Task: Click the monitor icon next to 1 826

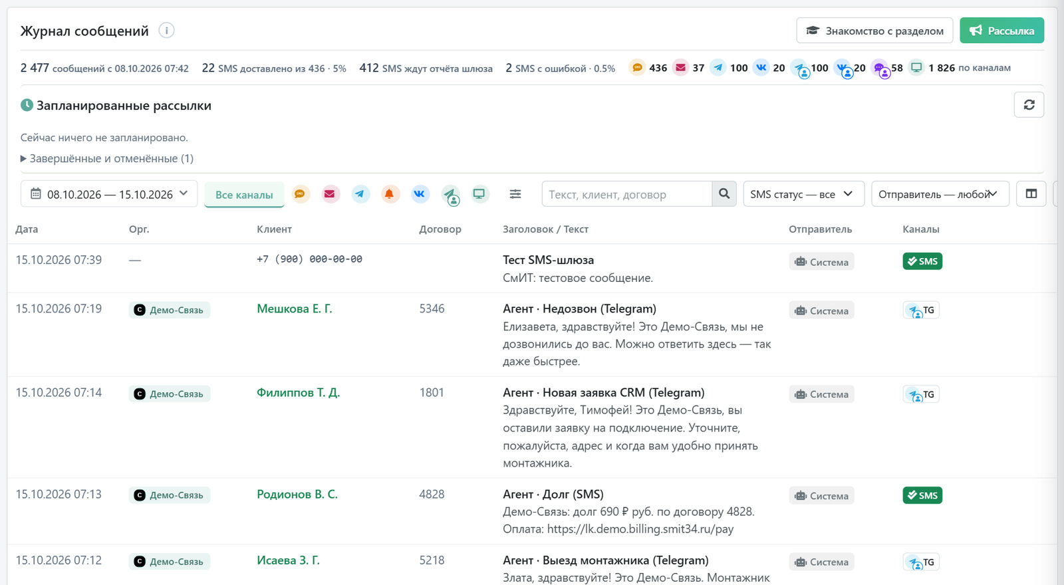Action: point(916,67)
